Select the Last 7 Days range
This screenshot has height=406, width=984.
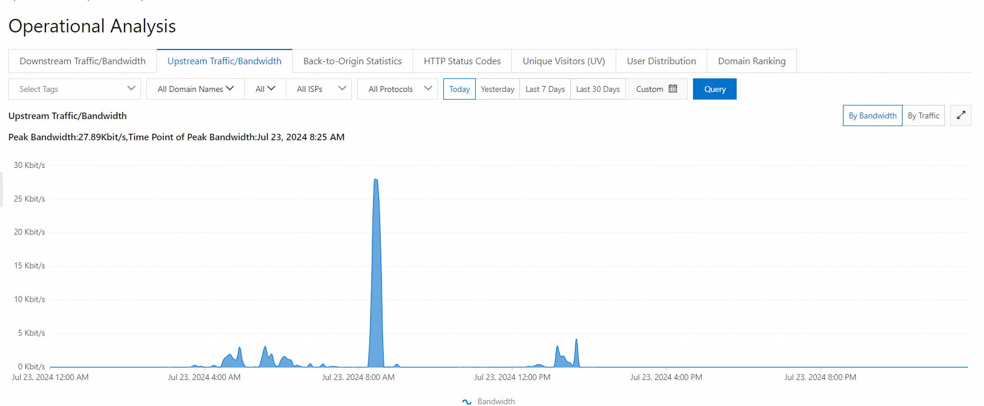click(x=545, y=89)
